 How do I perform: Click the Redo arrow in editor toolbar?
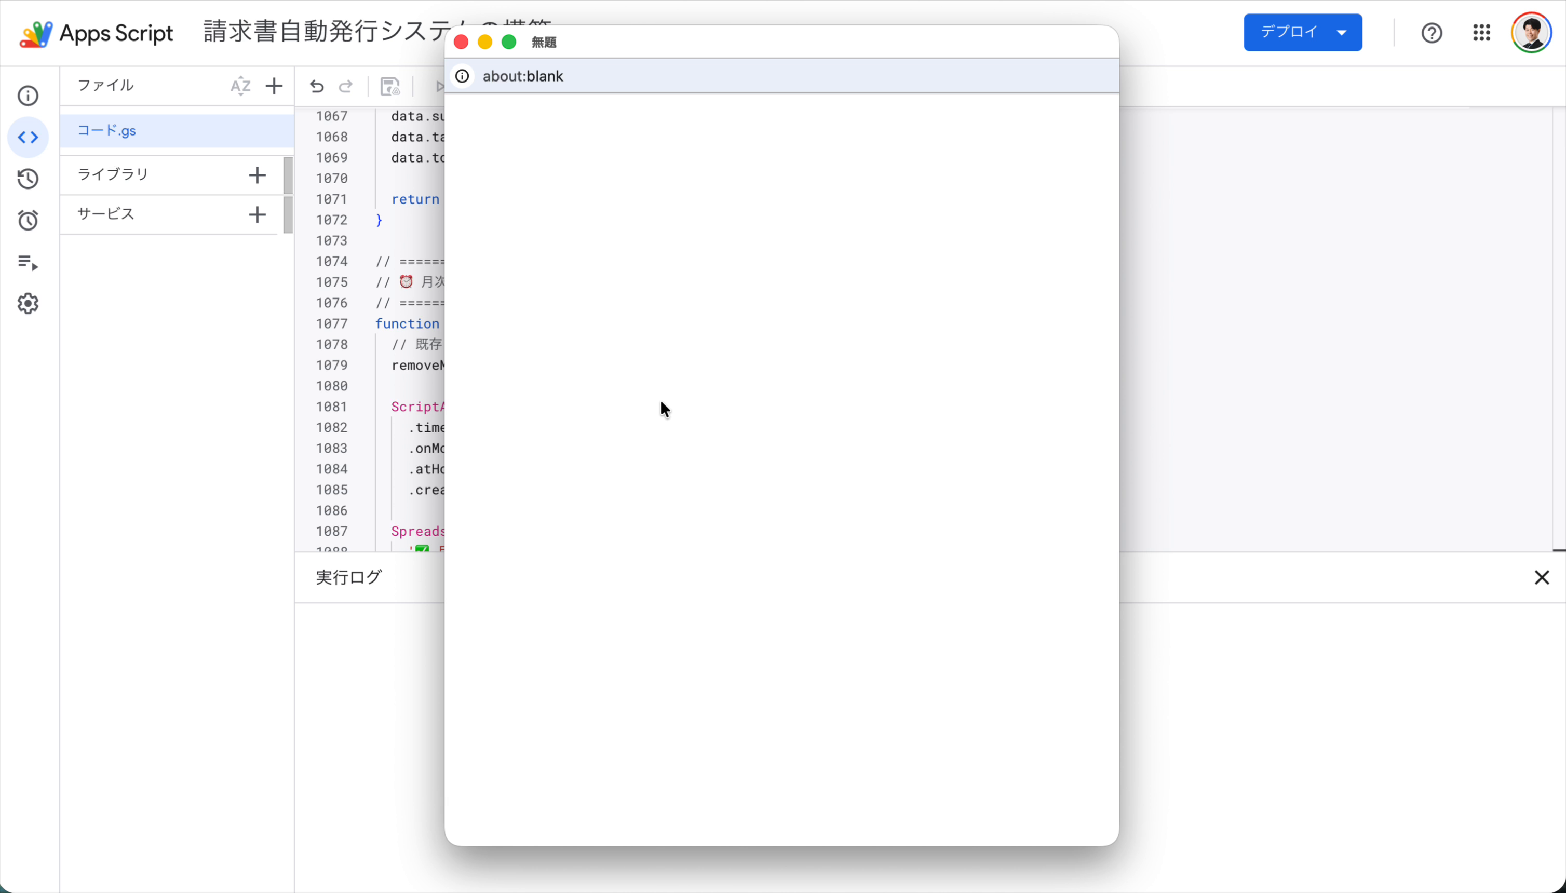pos(346,87)
